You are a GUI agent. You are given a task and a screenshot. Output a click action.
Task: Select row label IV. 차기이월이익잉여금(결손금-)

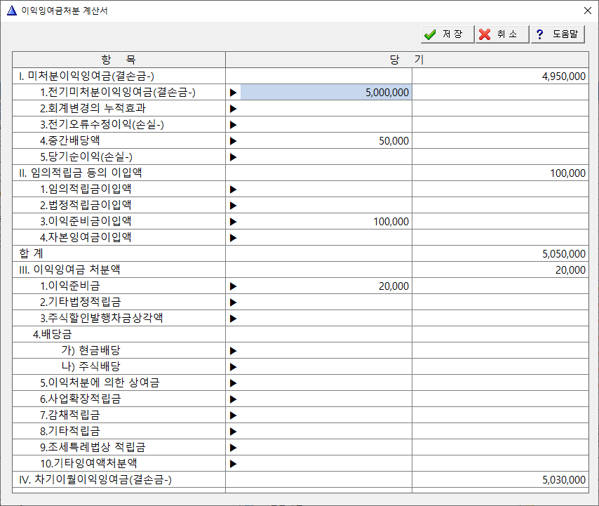(x=95, y=479)
